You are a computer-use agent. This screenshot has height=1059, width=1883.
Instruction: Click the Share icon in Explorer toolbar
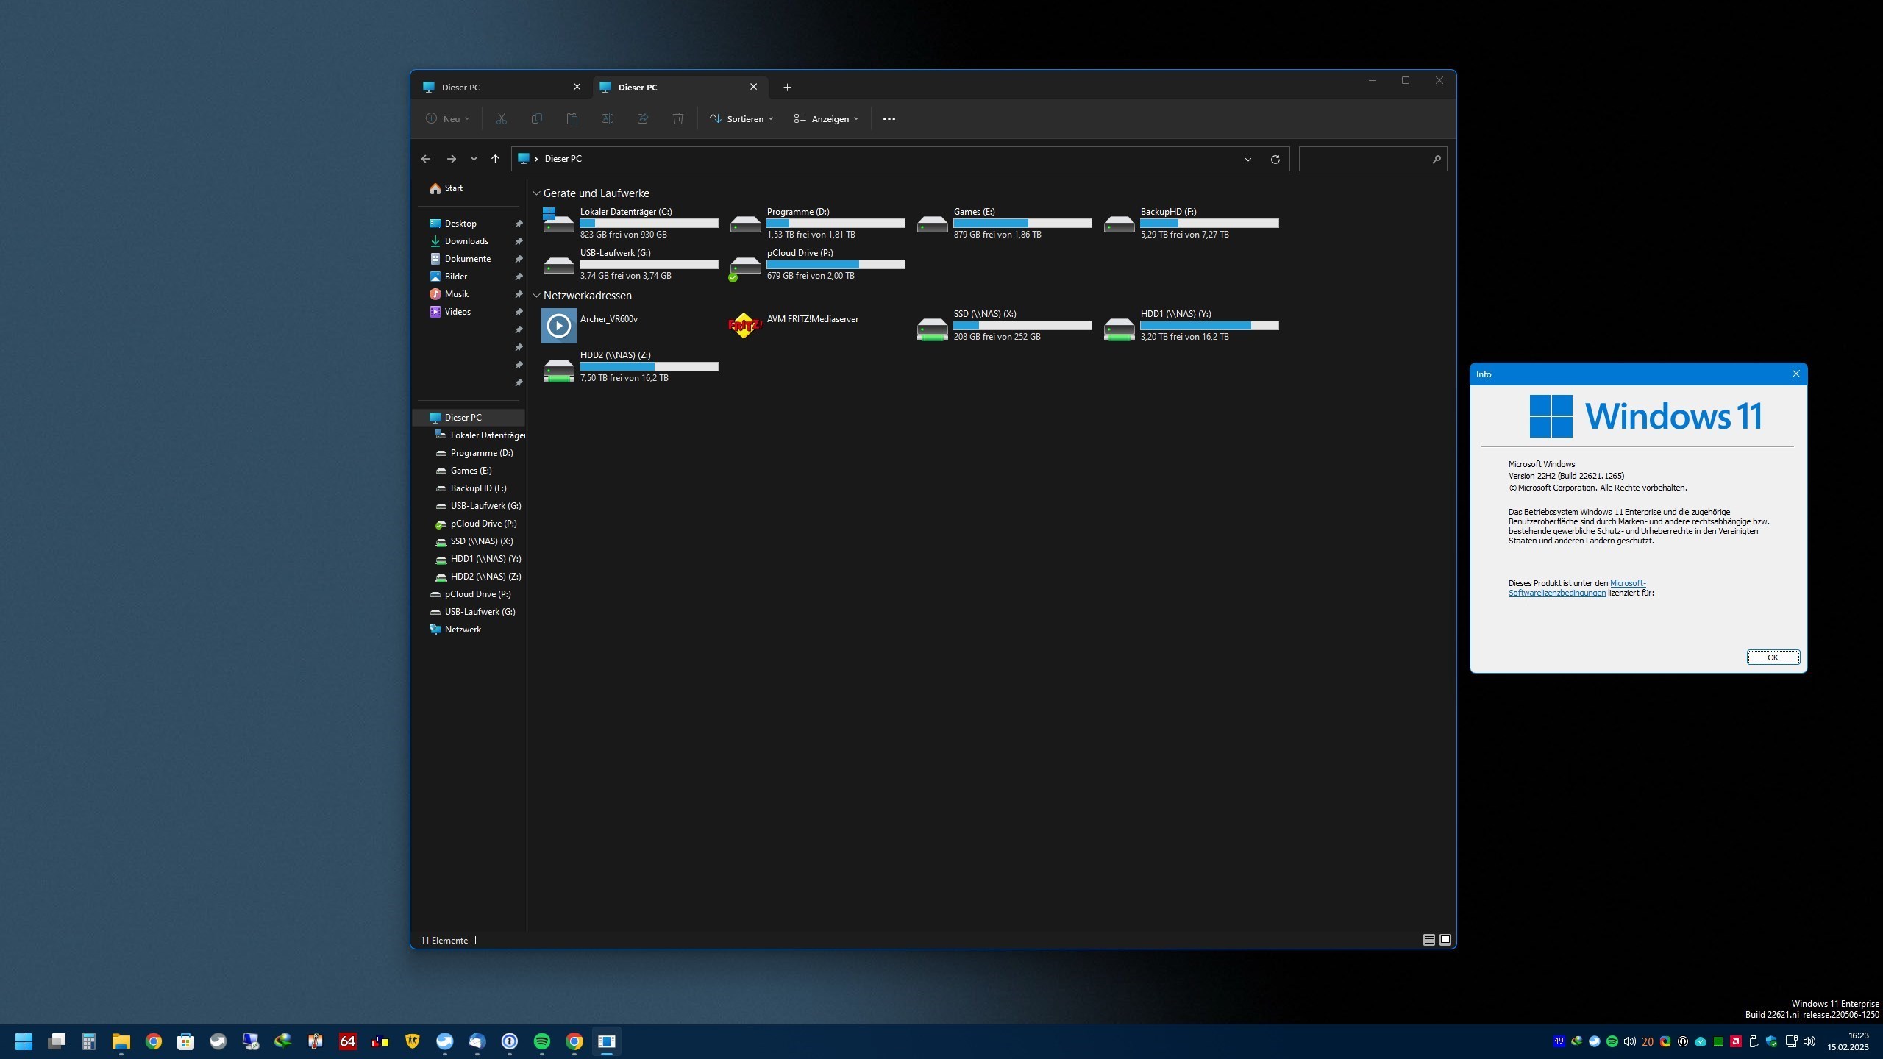[x=642, y=118]
